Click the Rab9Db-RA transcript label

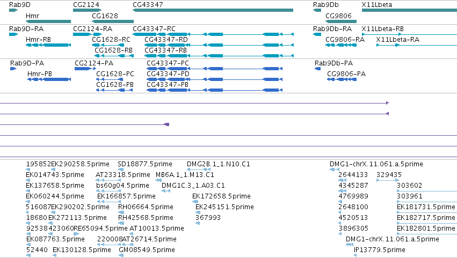[332, 29]
